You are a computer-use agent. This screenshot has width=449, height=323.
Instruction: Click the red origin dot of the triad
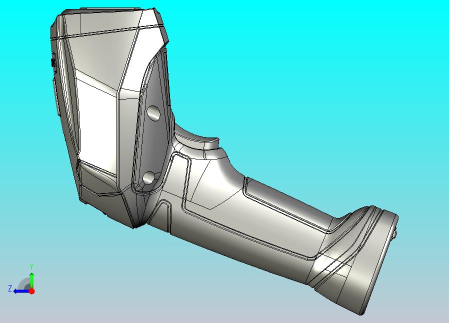[x=32, y=291]
